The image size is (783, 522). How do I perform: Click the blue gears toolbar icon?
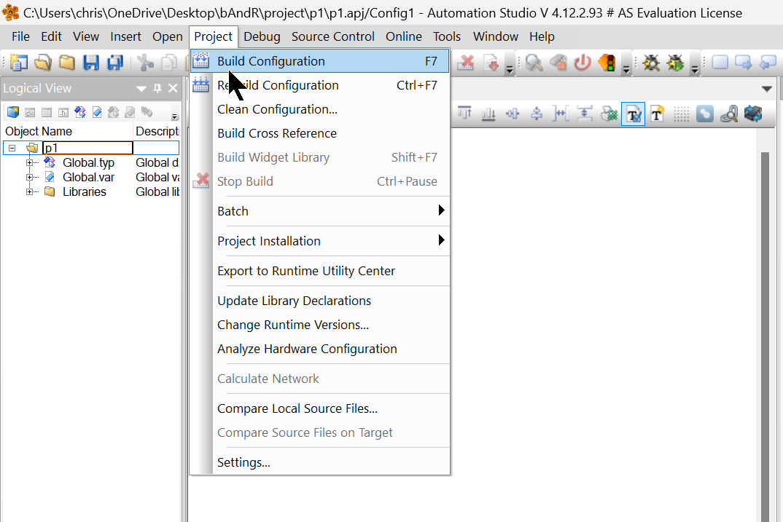705,114
